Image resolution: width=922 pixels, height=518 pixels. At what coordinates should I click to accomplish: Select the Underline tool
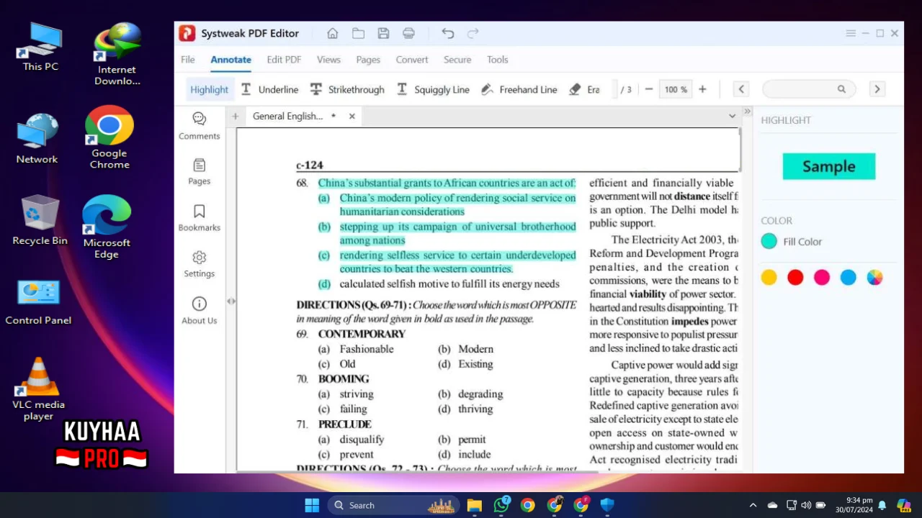point(269,89)
